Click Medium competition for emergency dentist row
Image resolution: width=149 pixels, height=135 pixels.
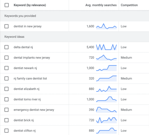click(126, 110)
